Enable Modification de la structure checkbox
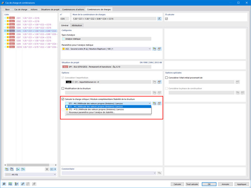This screenshot has height=188, width=251. point(63,88)
